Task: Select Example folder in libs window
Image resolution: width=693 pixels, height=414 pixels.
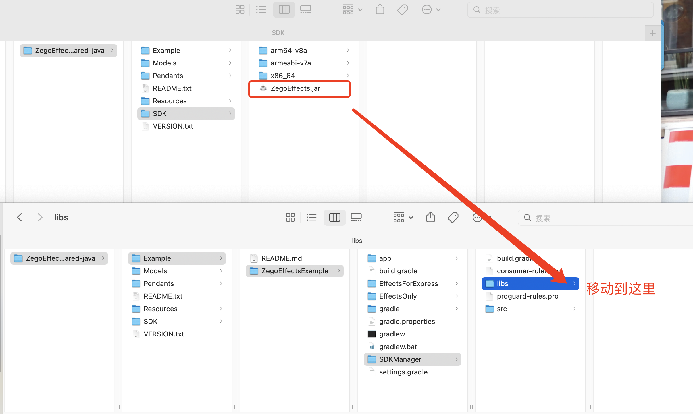Action: click(x=177, y=258)
